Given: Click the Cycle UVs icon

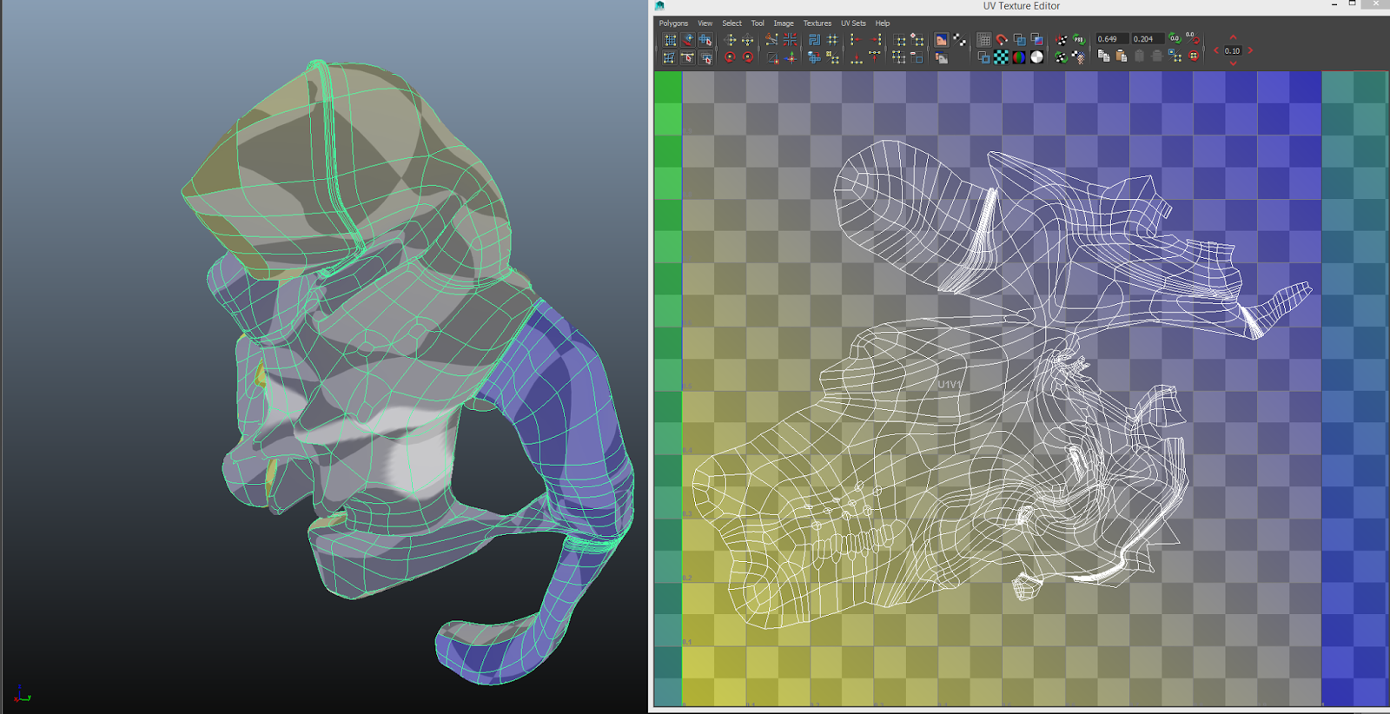Looking at the screenshot, I should (1194, 56).
